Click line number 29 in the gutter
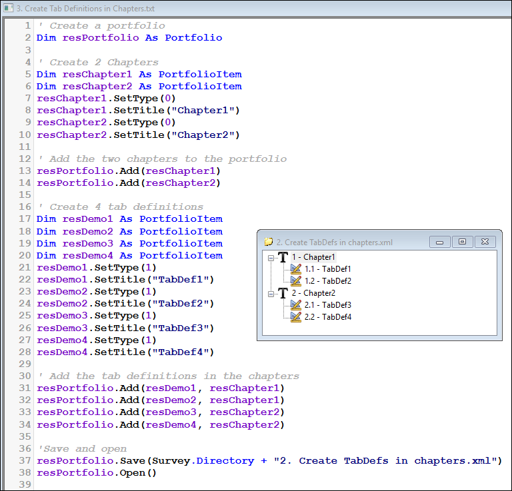The image size is (512, 491). 25,364
